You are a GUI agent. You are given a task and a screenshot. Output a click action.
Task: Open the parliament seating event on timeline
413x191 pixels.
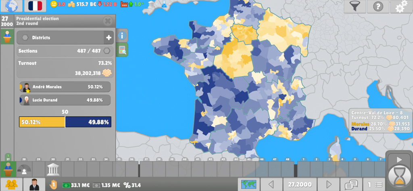24,169
